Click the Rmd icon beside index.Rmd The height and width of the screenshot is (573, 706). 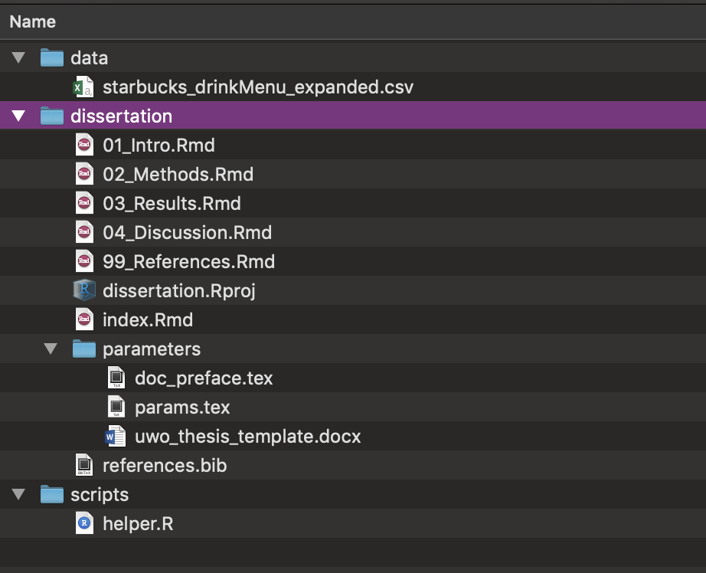tap(84, 319)
